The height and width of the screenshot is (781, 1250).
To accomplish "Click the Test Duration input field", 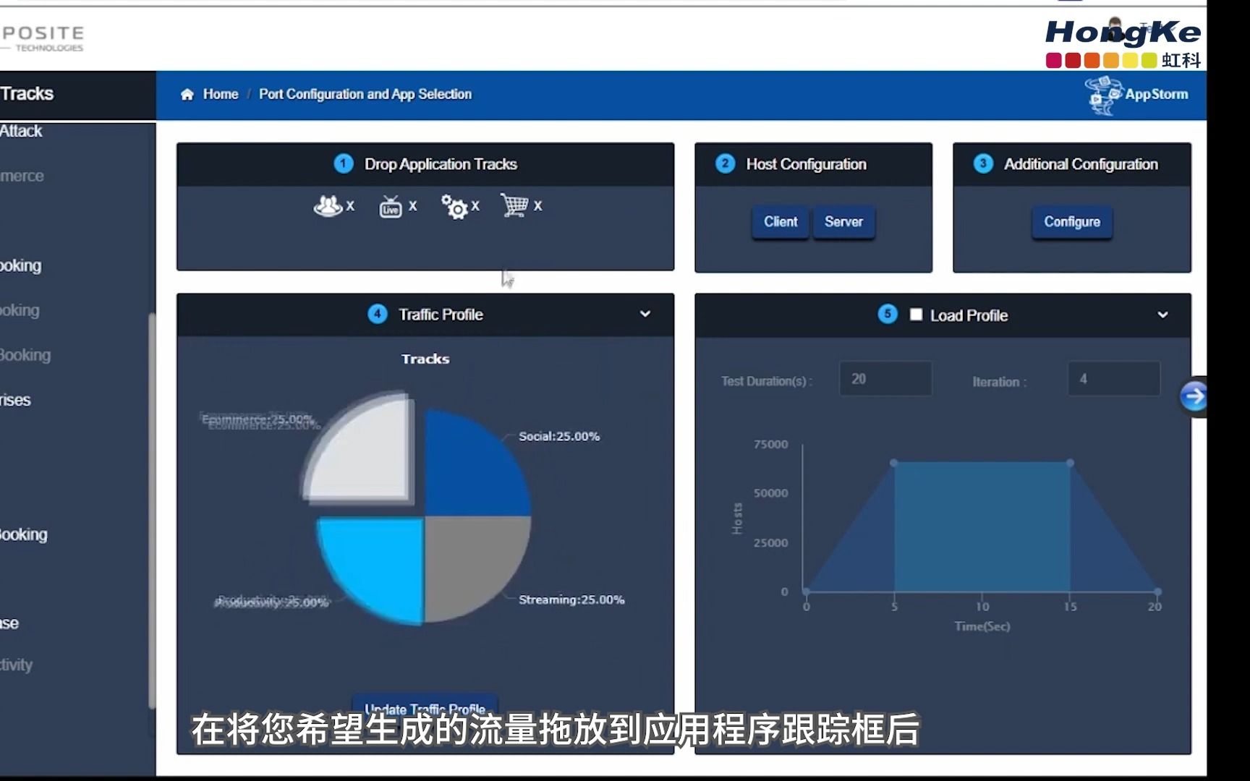I will 885,378.
